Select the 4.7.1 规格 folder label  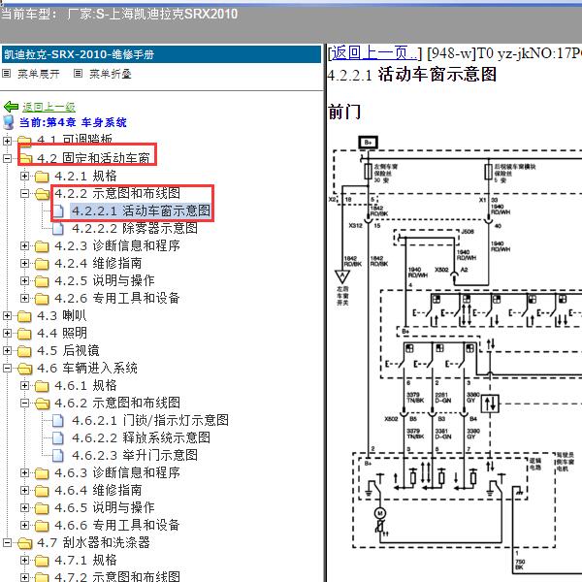(x=85, y=560)
